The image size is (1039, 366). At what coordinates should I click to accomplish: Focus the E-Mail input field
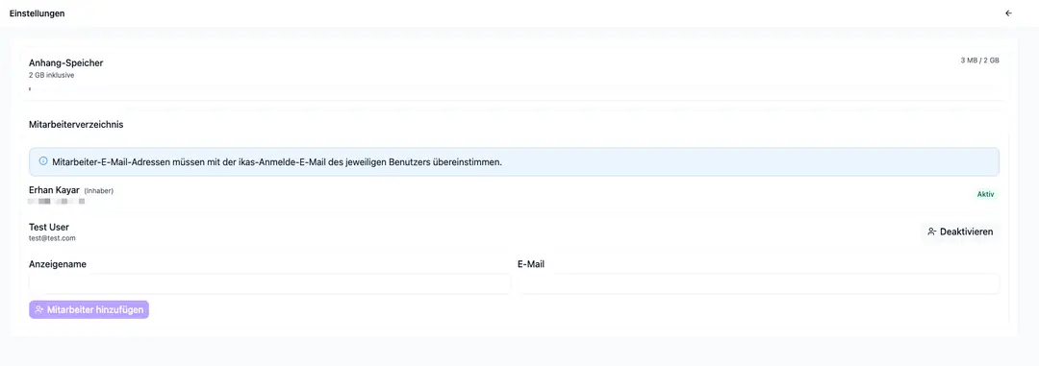coord(758,284)
